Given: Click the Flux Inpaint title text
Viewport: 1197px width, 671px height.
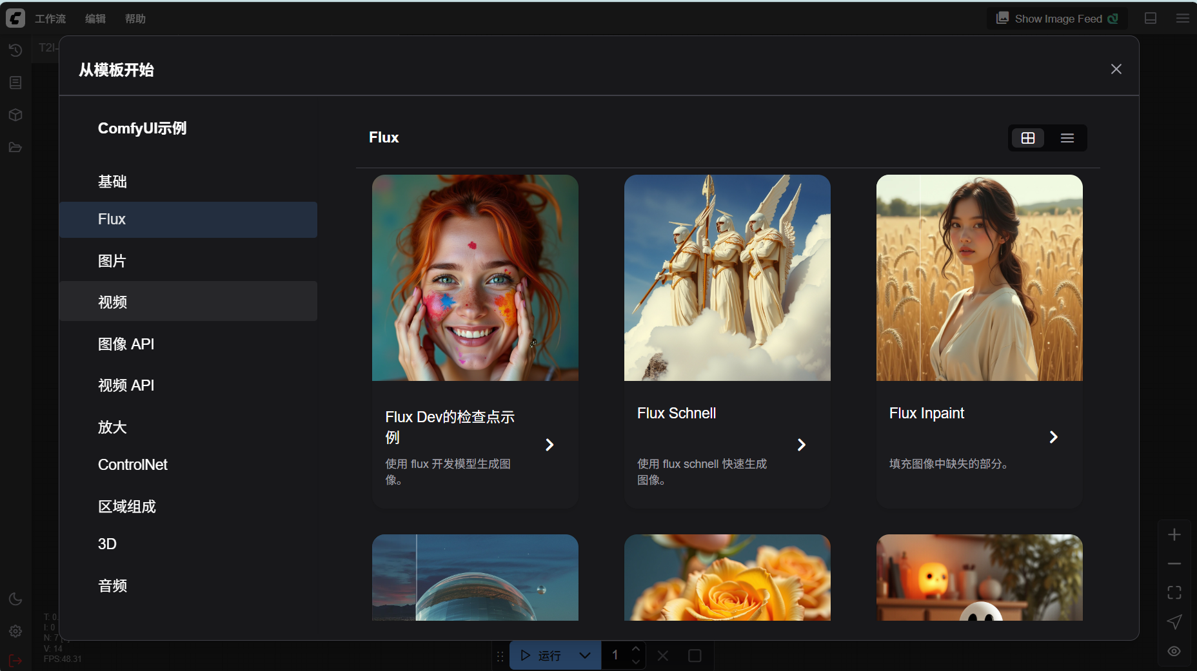Looking at the screenshot, I should (x=927, y=413).
